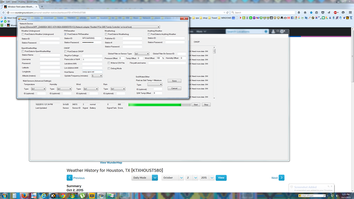Go to Firefox home page icon
This screenshot has height=199, width=354.
point(305,13)
